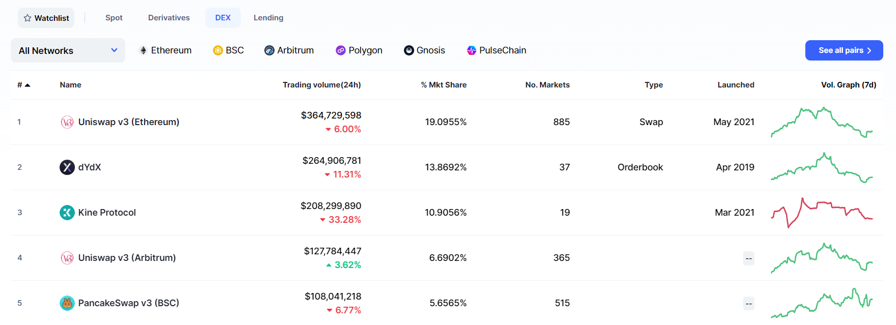The image size is (896, 325).
Task: Switch to the Derivatives tab
Action: [169, 18]
